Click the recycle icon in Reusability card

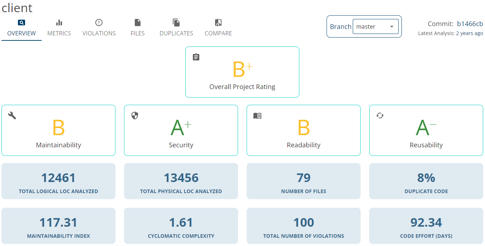(380, 115)
